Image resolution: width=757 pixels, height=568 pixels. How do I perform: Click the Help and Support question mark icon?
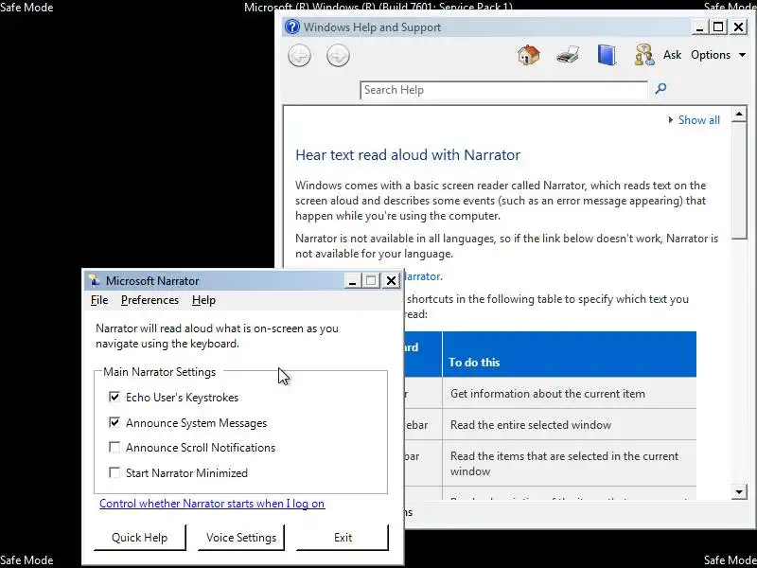[x=292, y=27]
